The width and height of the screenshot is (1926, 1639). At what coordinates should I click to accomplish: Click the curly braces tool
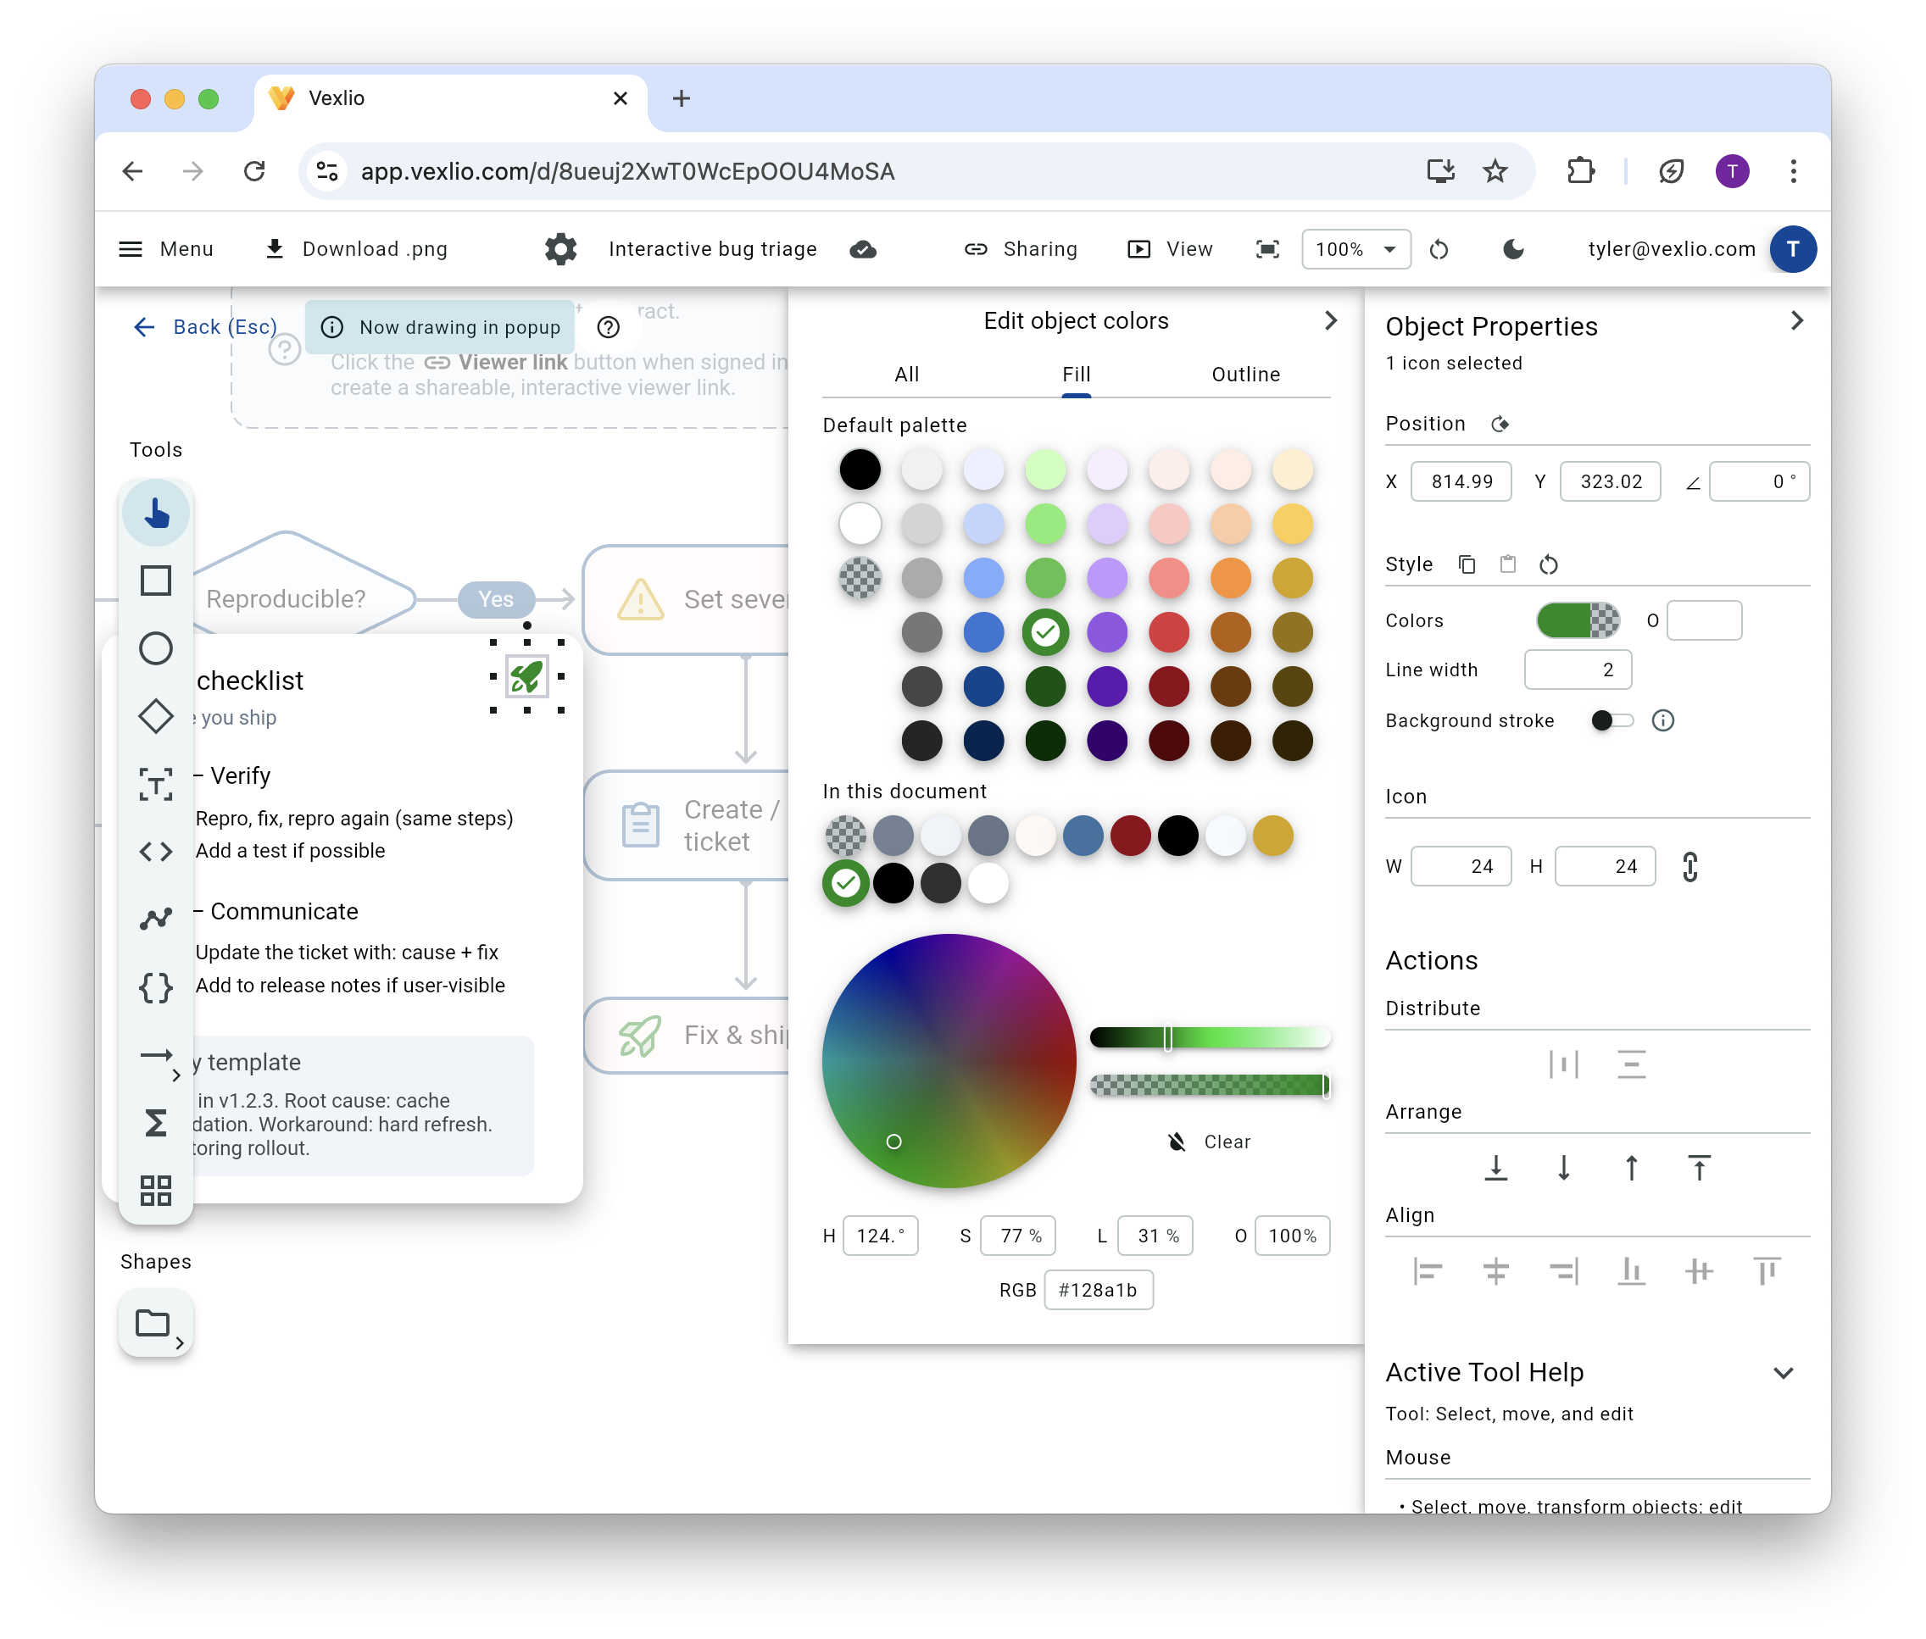click(x=155, y=986)
